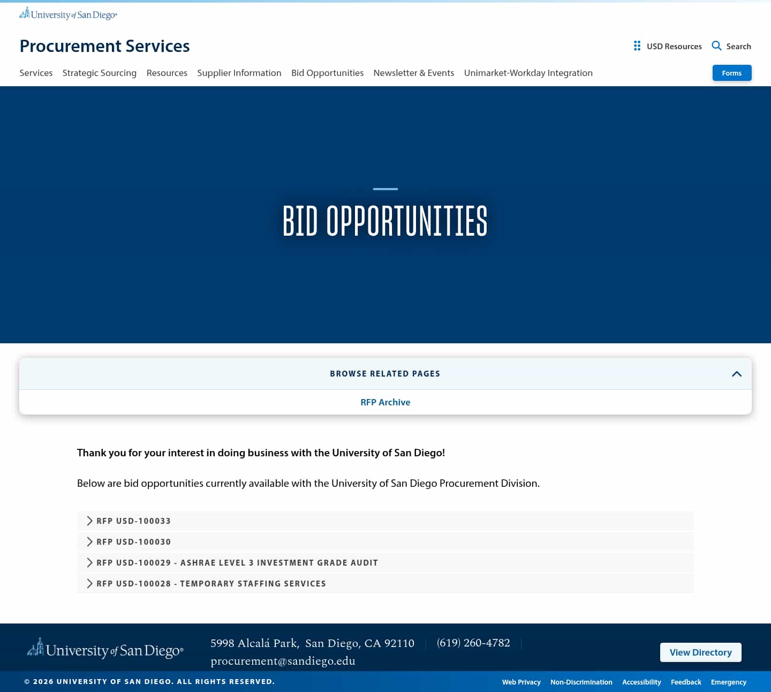The height and width of the screenshot is (692, 771).
Task: Open the Non-Discrimination footer link
Action: point(581,682)
